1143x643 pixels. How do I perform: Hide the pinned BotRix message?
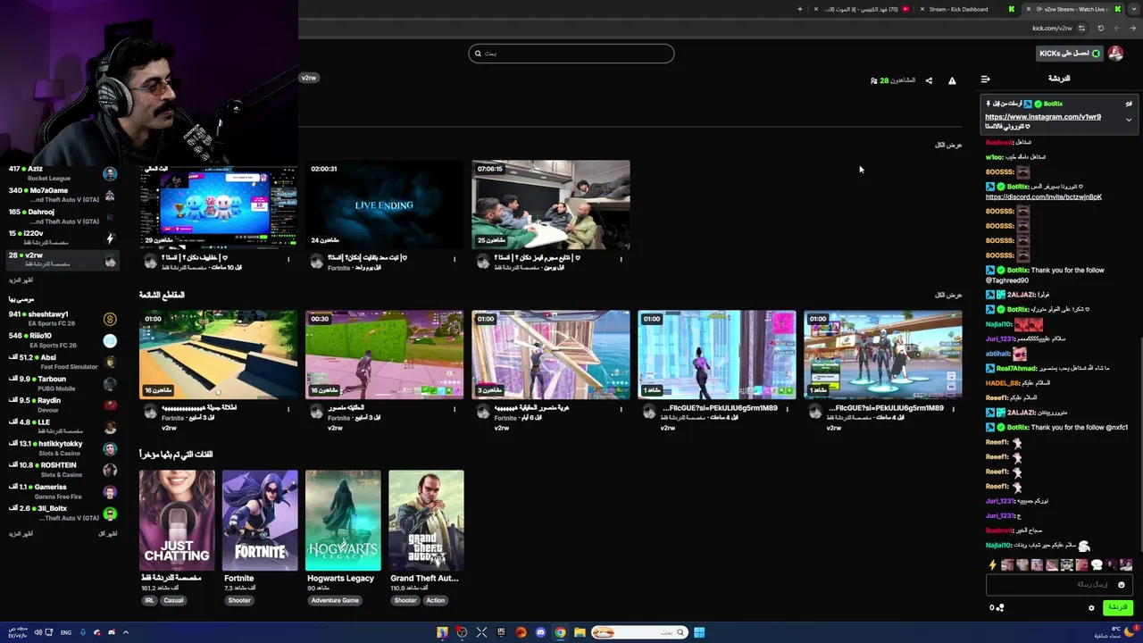(1129, 104)
